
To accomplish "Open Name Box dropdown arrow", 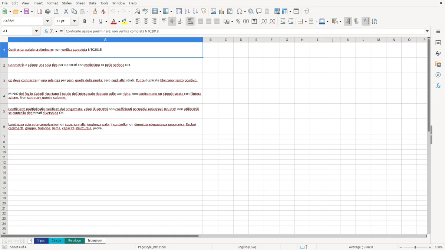I will [x=37, y=31].
